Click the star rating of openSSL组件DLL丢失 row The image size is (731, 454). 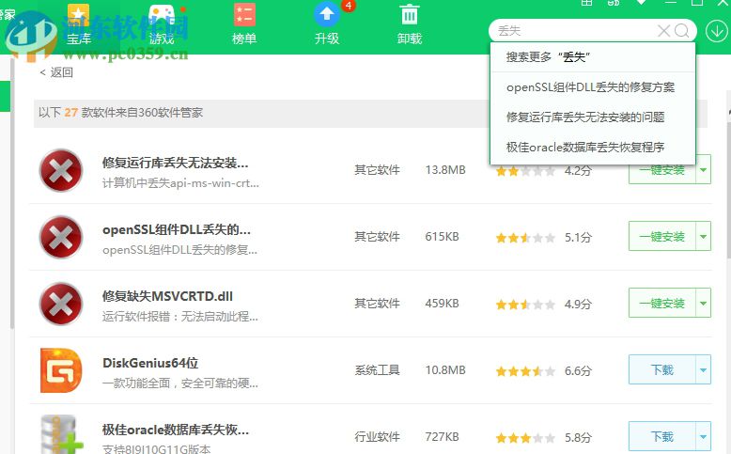[525, 238]
